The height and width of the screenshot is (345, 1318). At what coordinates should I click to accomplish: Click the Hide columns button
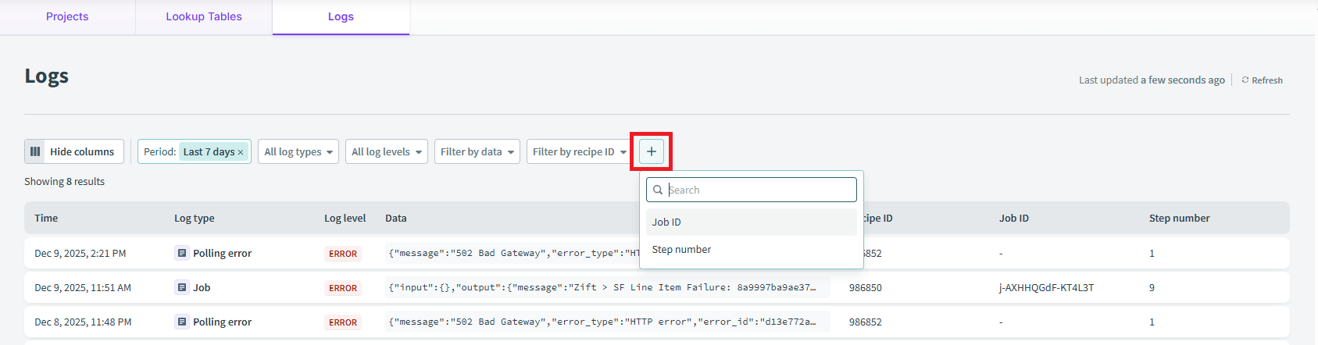pos(74,151)
